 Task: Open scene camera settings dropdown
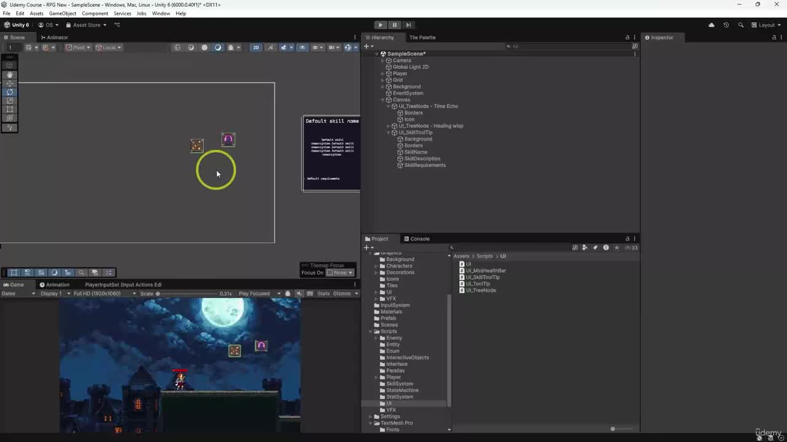pyautogui.click(x=333, y=47)
